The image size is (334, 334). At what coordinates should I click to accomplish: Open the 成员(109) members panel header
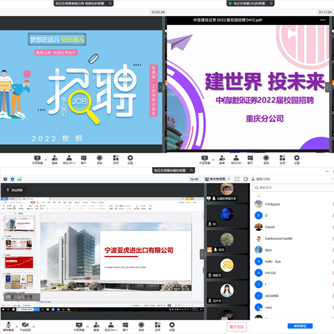[261, 179]
